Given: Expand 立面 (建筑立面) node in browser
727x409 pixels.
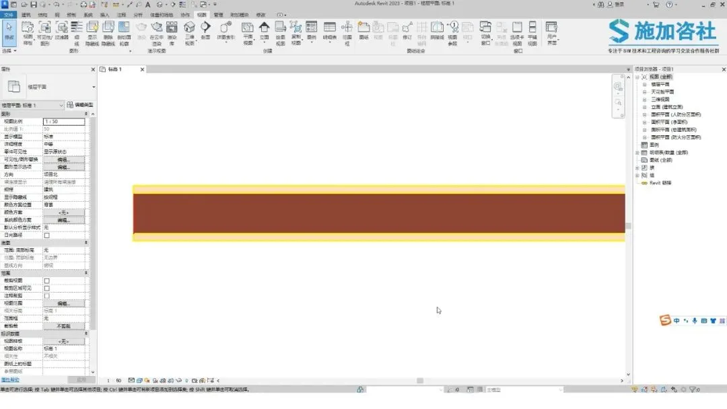Looking at the screenshot, I should pos(644,107).
